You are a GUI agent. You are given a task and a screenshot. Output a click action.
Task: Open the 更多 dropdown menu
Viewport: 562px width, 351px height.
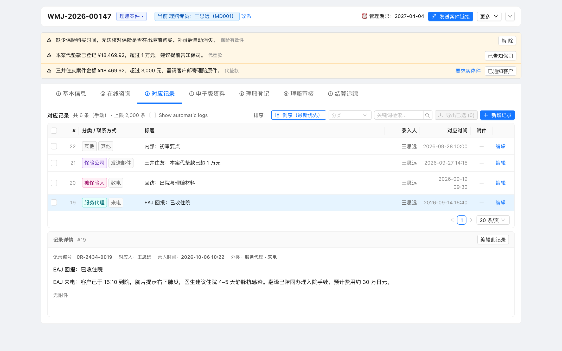click(x=489, y=16)
